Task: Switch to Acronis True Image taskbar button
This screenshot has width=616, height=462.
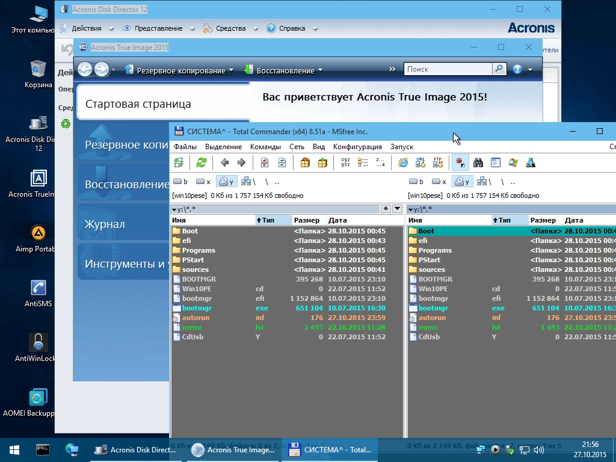Action: point(233,450)
